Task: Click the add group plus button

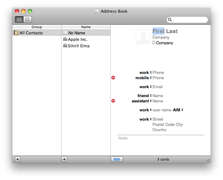Action: 18,159
